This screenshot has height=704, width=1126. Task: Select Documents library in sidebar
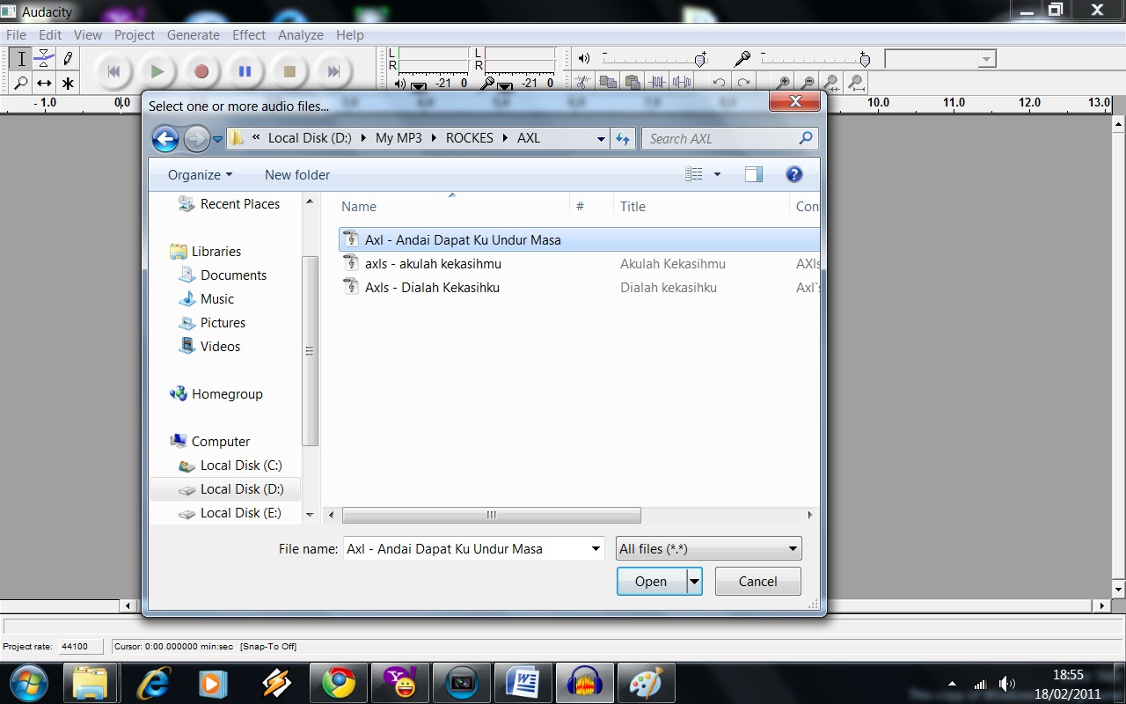point(223,275)
